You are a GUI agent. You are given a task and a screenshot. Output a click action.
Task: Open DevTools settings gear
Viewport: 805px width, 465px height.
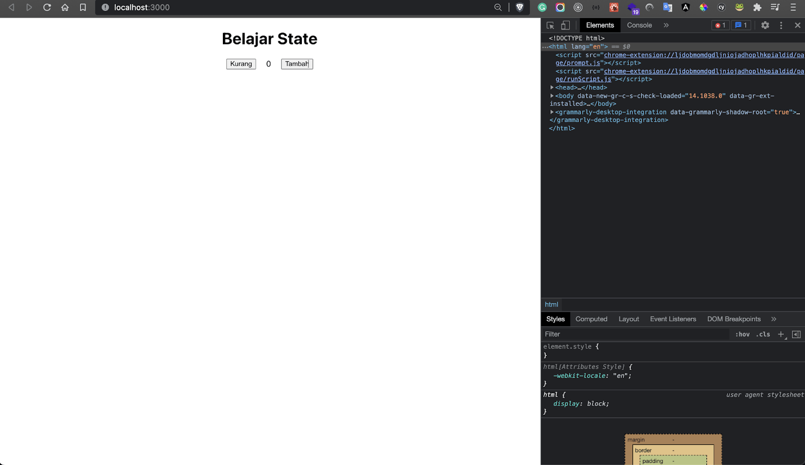click(x=765, y=25)
